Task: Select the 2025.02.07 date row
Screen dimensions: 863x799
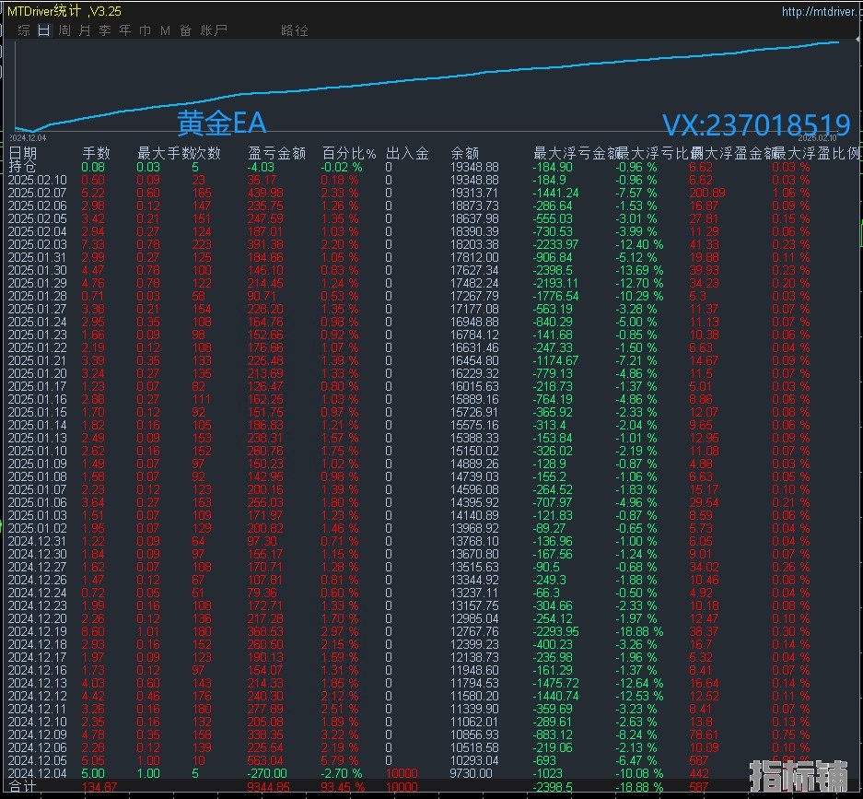Action: (38, 193)
